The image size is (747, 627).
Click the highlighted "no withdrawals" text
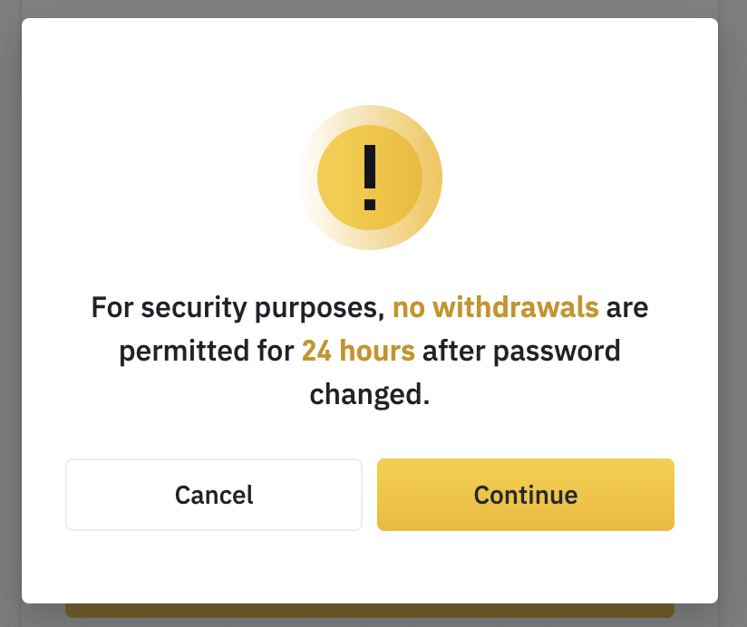coord(495,308)
